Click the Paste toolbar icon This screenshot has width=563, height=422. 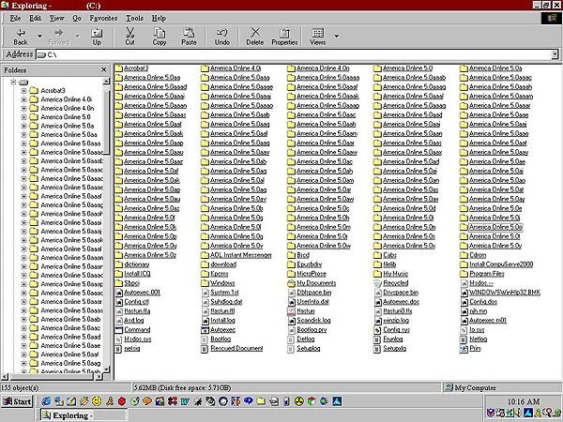click(x=189, y=36)
